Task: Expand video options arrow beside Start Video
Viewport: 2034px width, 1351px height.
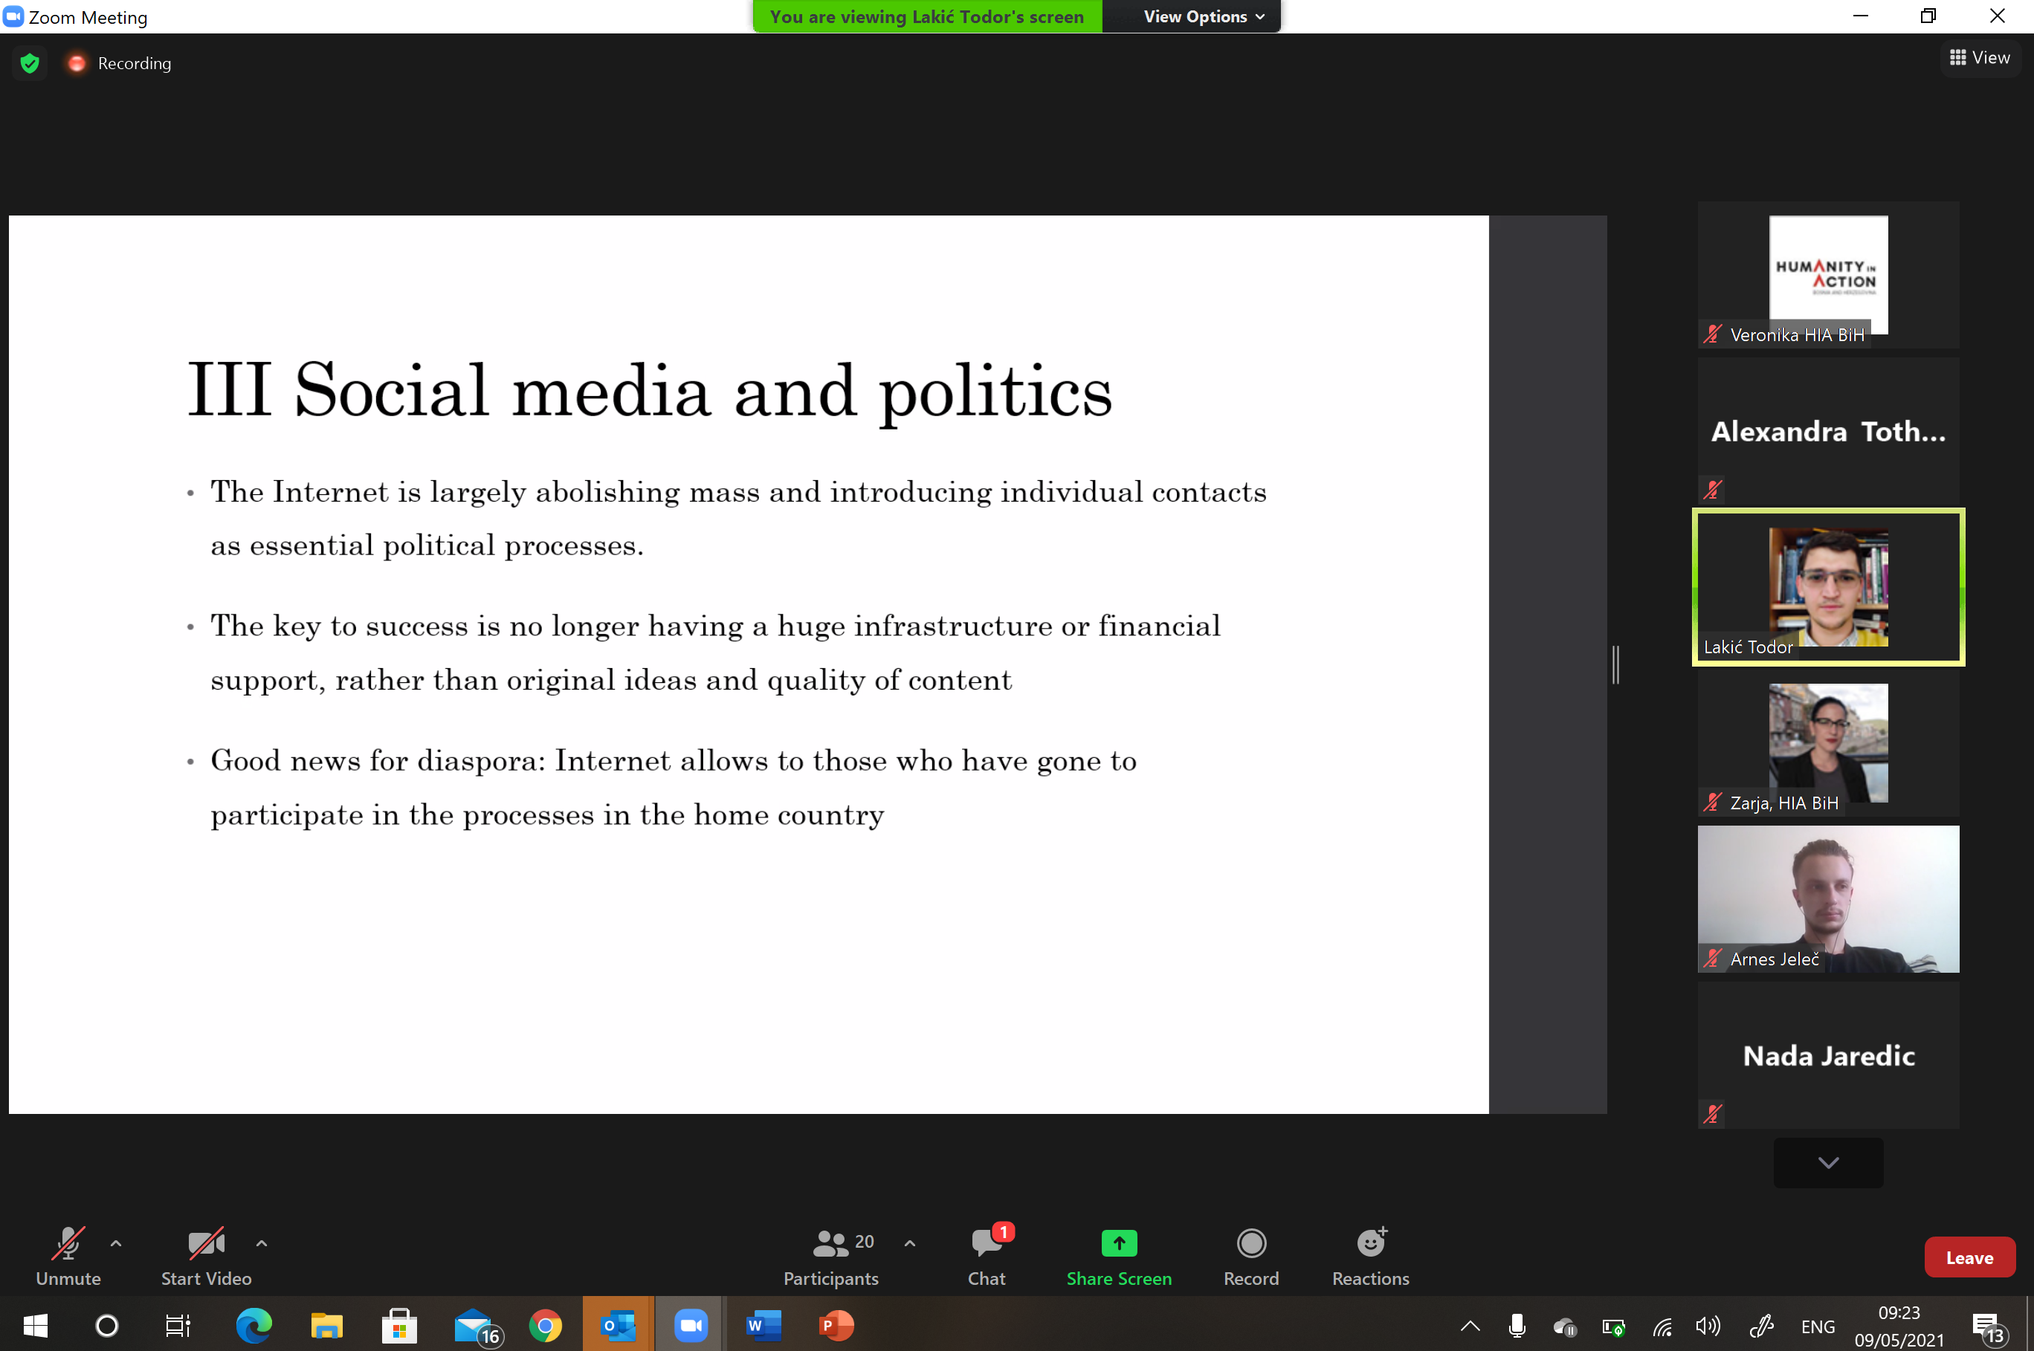Action: (x=262, y=1243)
